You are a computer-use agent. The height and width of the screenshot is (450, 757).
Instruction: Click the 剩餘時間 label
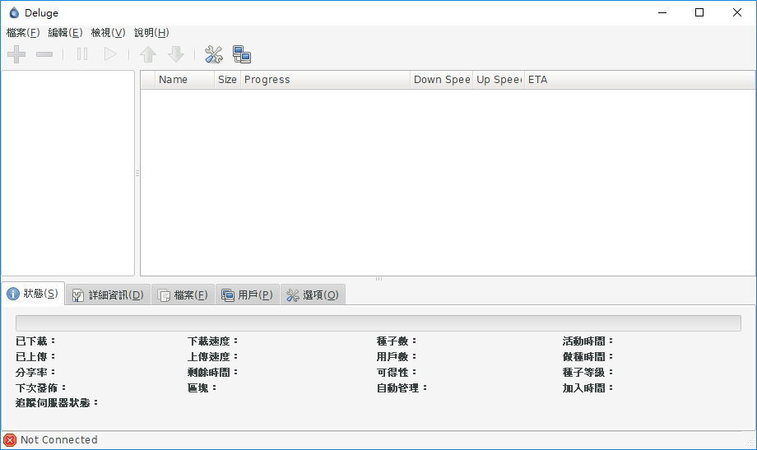point(213,373)
